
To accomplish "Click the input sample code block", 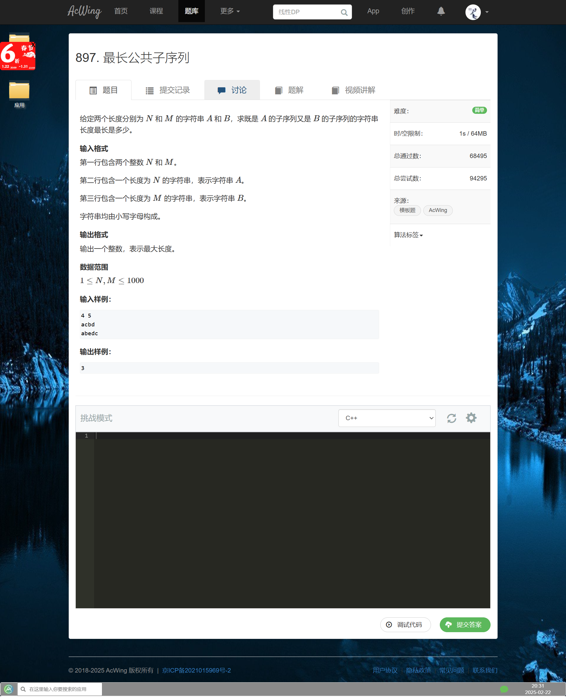I will click(229, 324).
